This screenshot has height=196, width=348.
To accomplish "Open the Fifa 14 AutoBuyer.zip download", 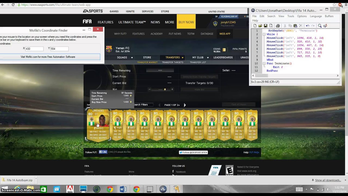I will 17,180.
